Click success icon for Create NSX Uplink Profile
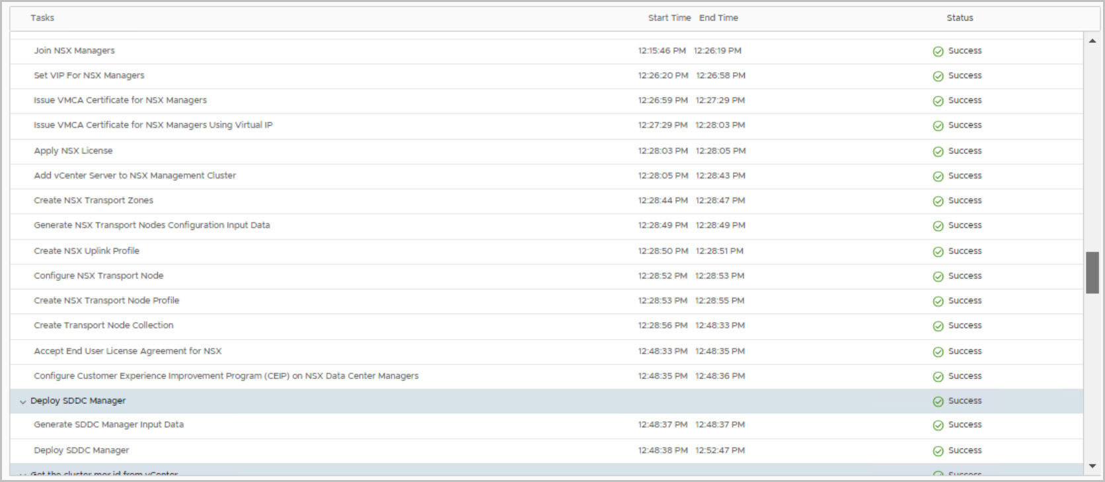1105x482 pixels. click(938, 252)
